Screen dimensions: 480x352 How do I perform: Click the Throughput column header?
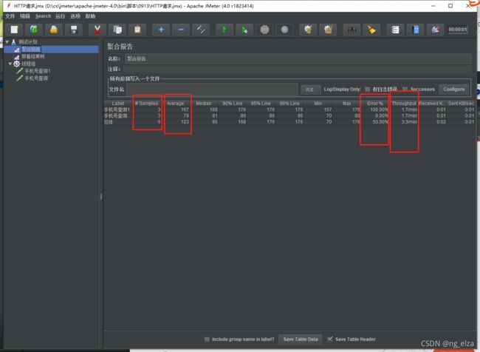[x=403, y=104]
